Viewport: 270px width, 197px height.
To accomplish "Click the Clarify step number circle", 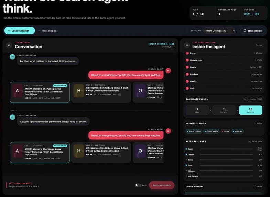I will click(187, 81).
